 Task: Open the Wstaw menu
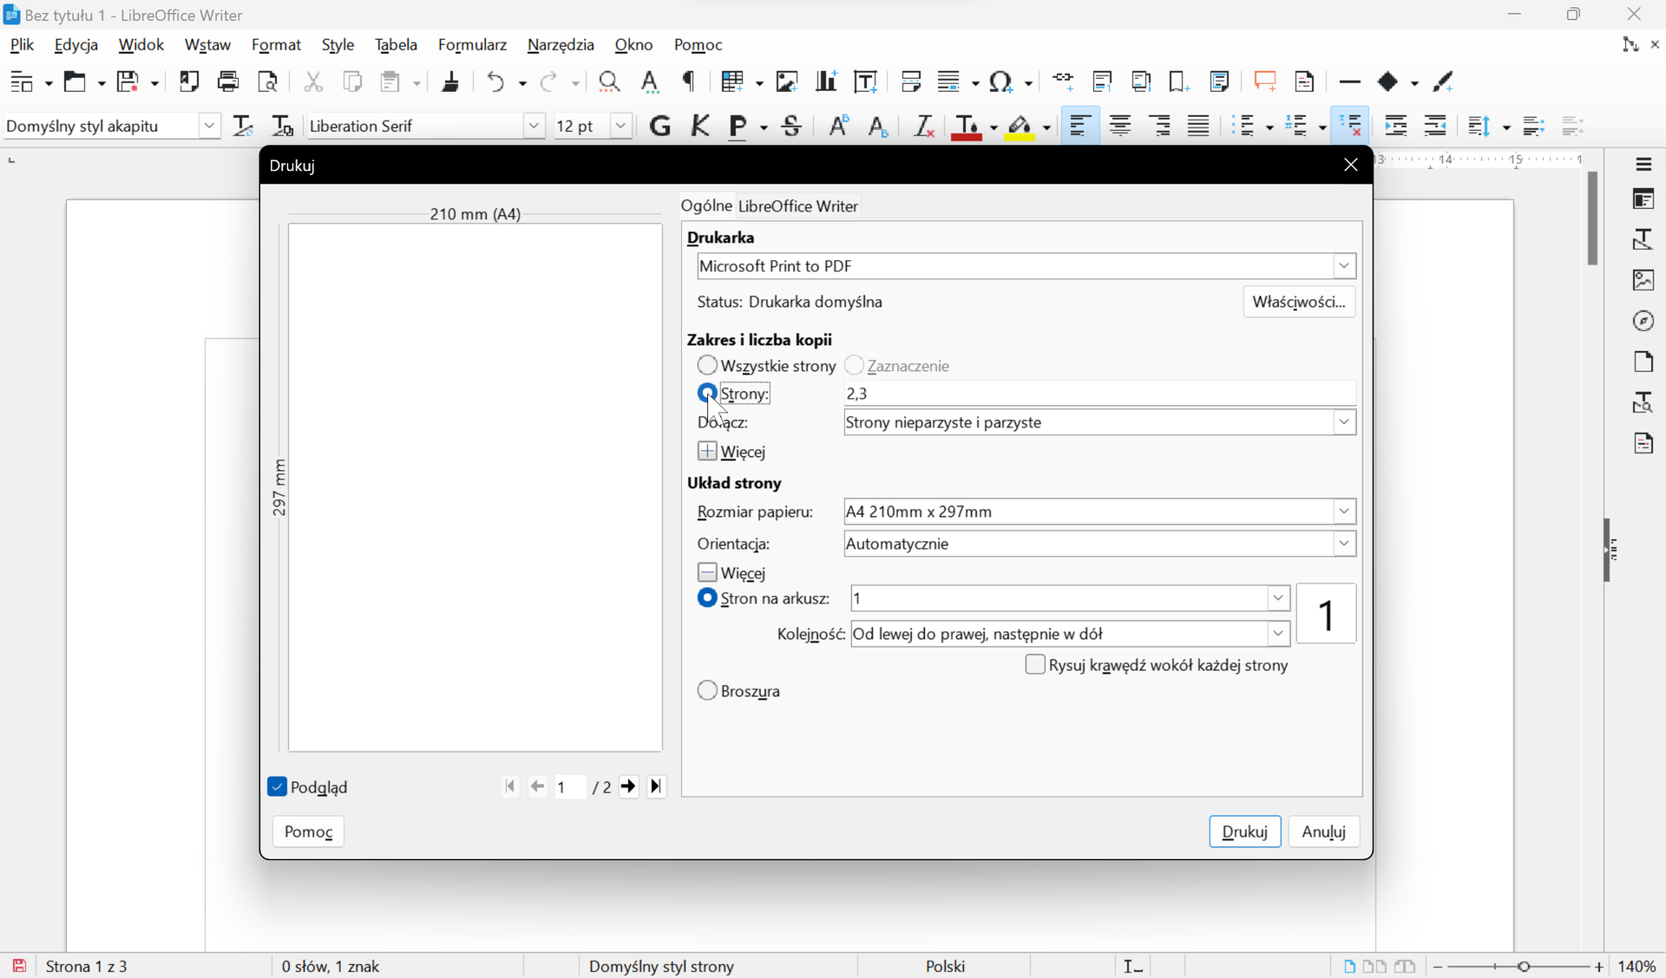(x=207, y=45)
